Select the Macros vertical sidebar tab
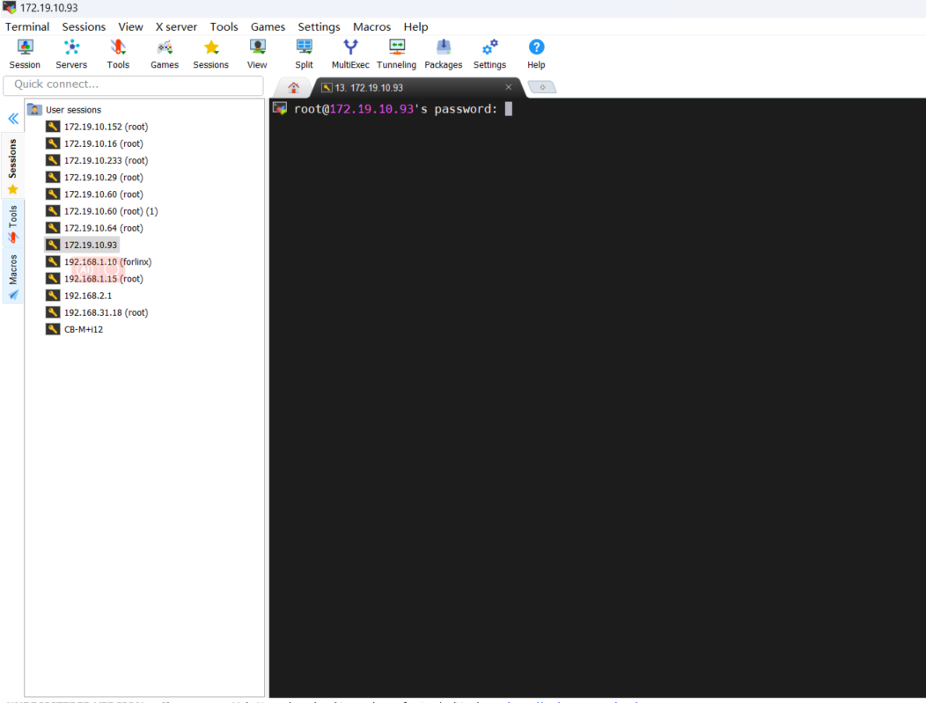Image resolution: width=926 pixels, height=703 pixels. (x=13, y=276)
